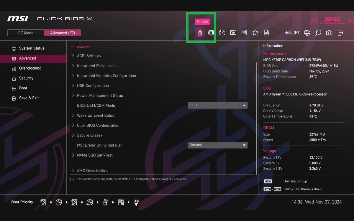Open Overclocking in sidebar
Screen dimensions: 354x221
(x=33, y=68)
